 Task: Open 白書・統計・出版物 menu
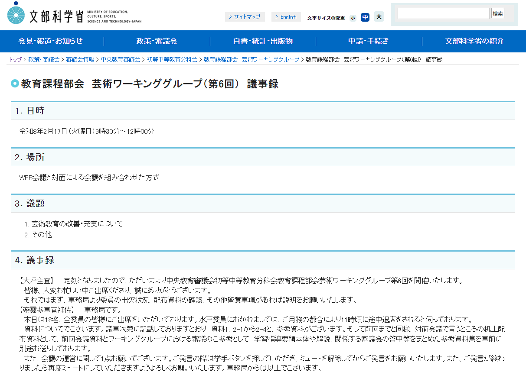point(263,41)
